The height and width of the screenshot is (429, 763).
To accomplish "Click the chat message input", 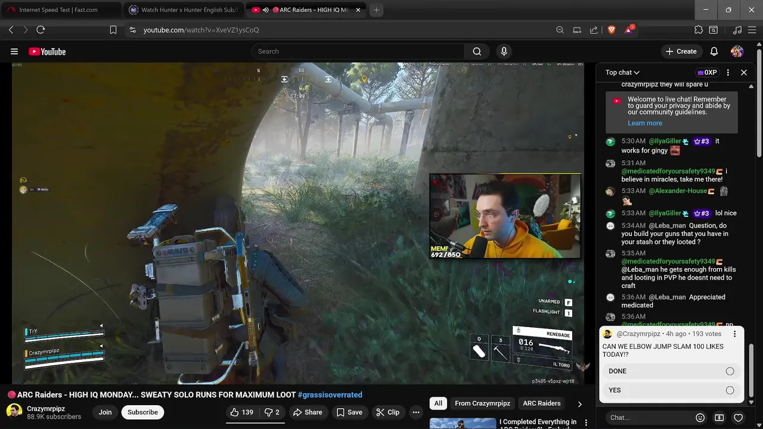I will [x=649, y=418].
